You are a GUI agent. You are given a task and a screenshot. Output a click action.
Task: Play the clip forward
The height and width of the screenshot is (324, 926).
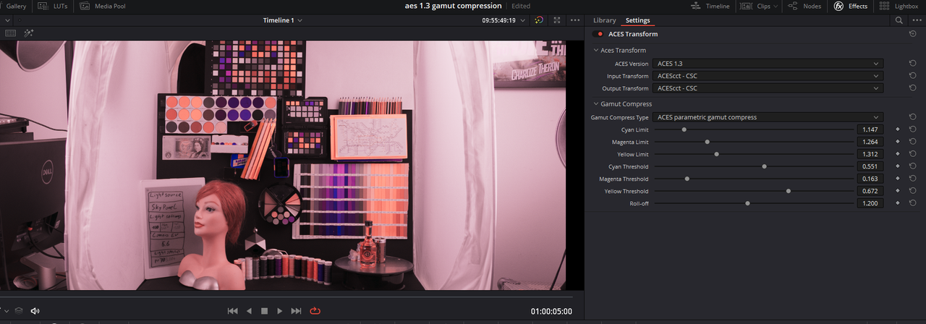[280, 311]
